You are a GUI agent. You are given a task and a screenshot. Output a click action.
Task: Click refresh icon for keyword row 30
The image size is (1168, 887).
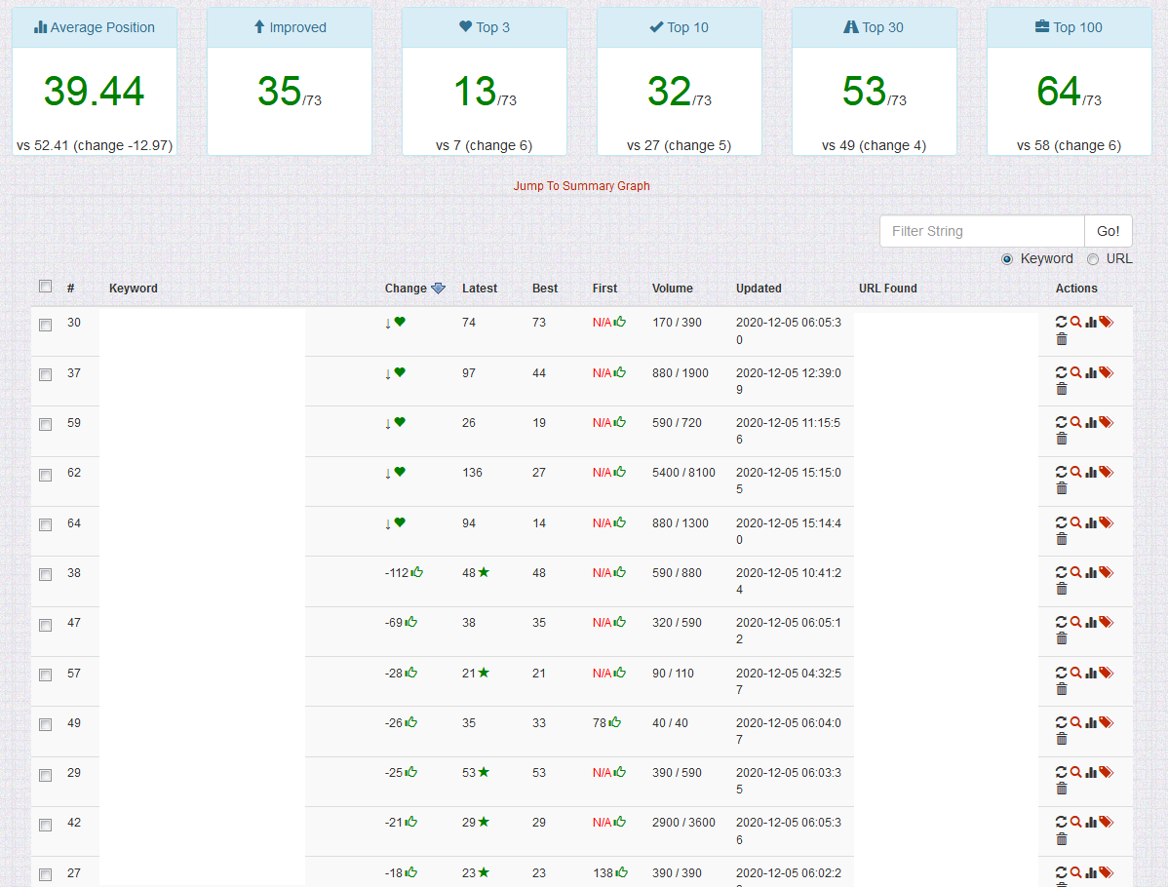coord(1061,322)
